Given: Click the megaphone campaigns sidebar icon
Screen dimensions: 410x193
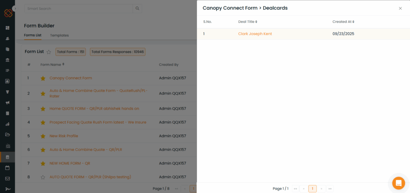Looking at the screenshot, I should pos(7,103).
